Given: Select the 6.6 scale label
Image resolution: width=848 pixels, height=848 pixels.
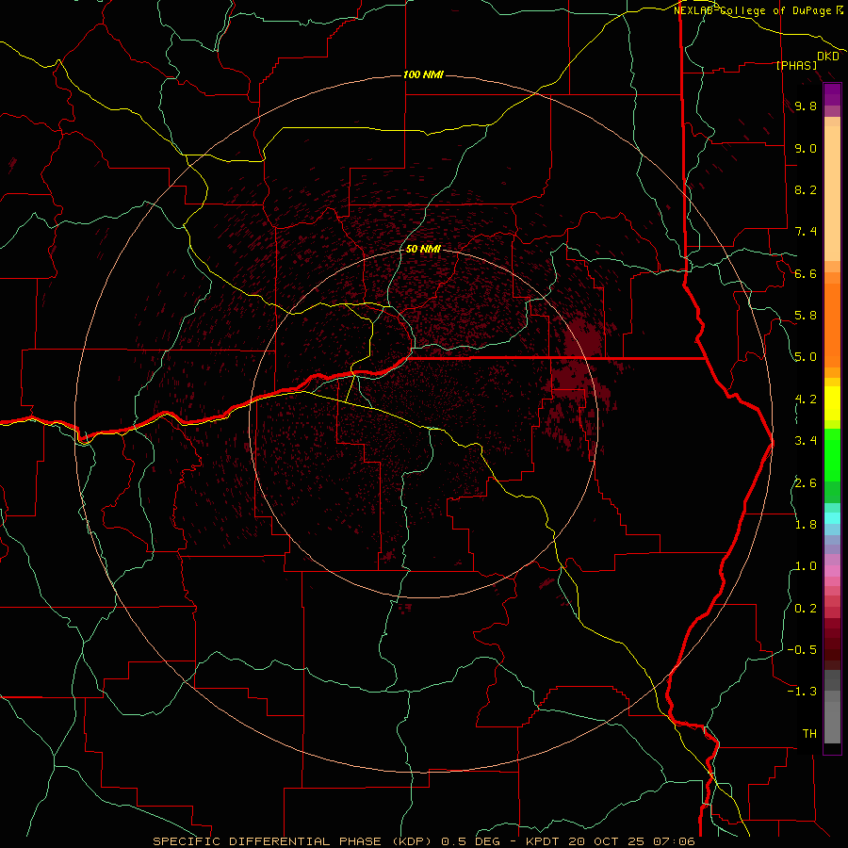Looking at the screenshot, I should pos(806,273).
